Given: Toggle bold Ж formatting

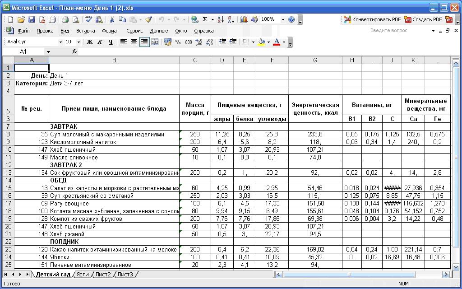Looking at the screenshot, I should coord(90,42).
